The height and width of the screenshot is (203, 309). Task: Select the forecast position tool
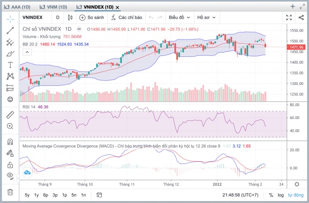point(10,88)
